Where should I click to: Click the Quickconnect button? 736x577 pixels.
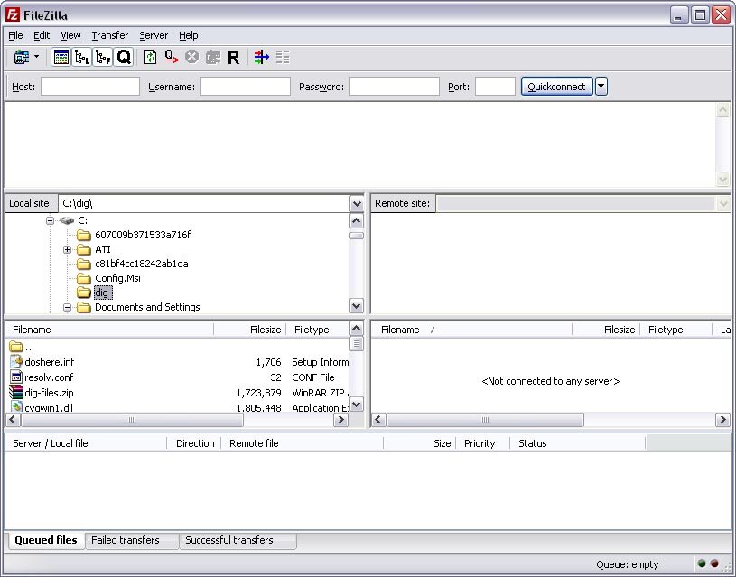(x=556, y=87)
